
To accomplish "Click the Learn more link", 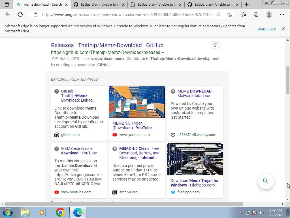I will (x=266, y=29).
